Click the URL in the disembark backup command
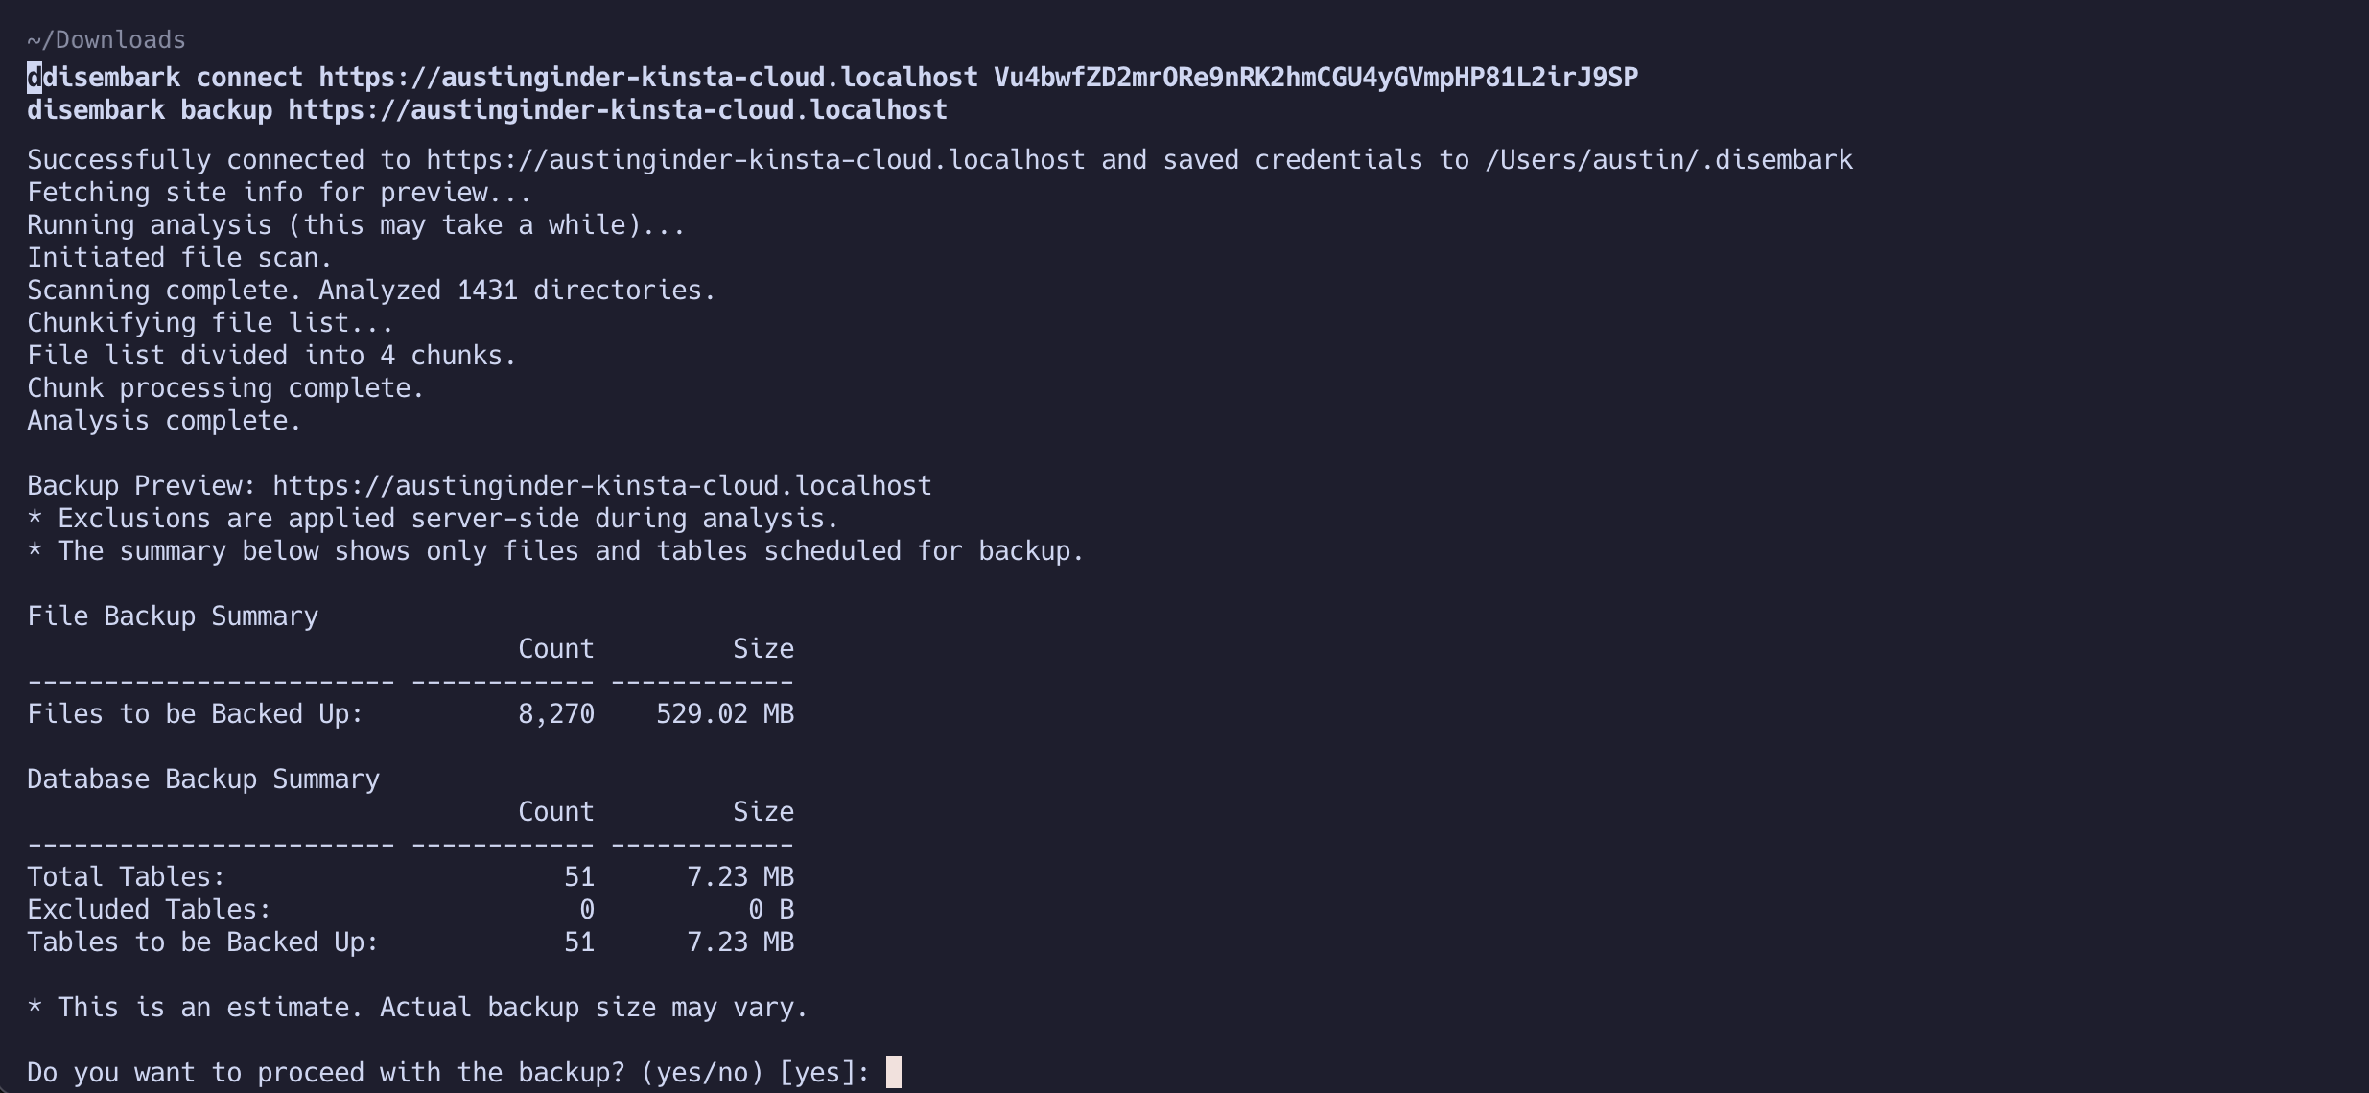 coord(617,110)
